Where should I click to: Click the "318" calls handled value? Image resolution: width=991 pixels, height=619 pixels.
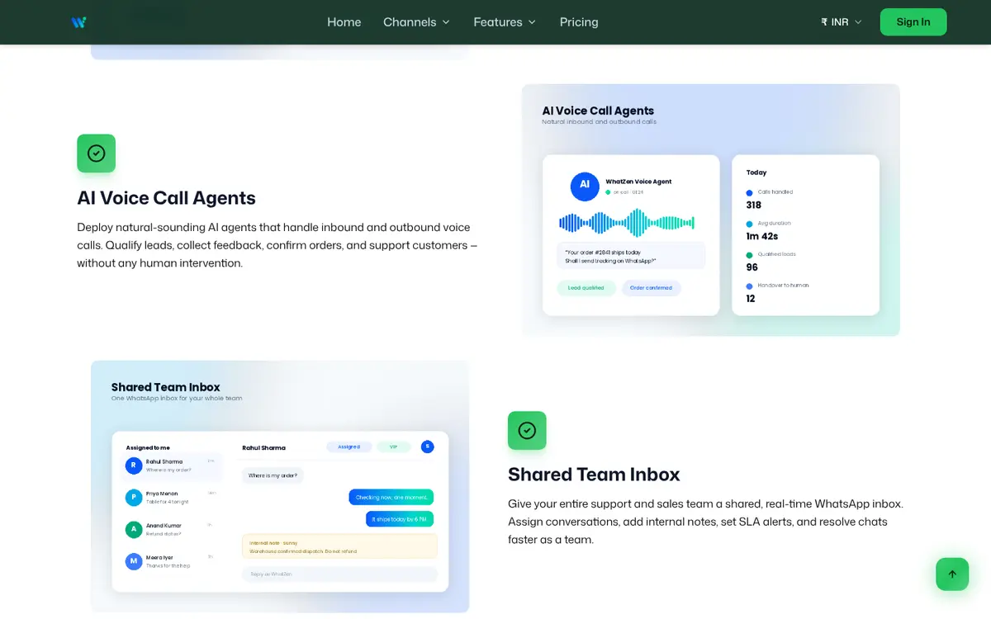pyautogui.click(x=753, y=205)
